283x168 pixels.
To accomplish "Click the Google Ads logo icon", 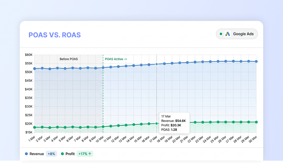I will (x=228, y=34).
